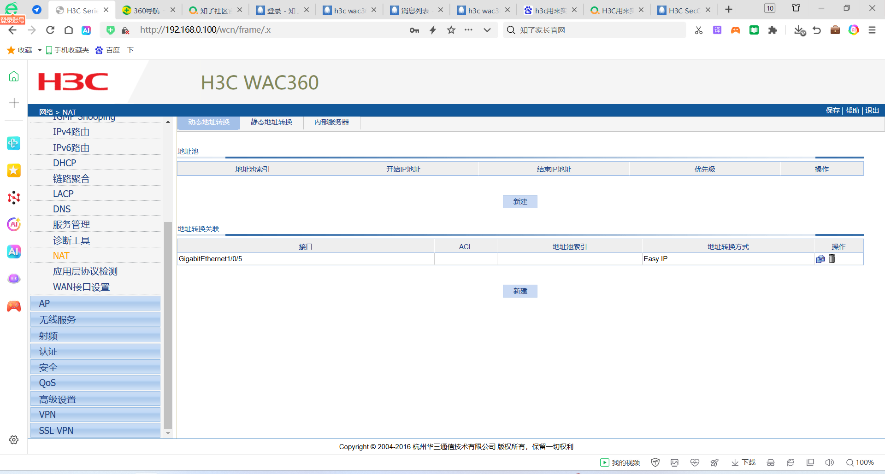The height and width of the screenshot is (474, 885).
Task: Expand the VPN menu section
Action: pos(95,415)
